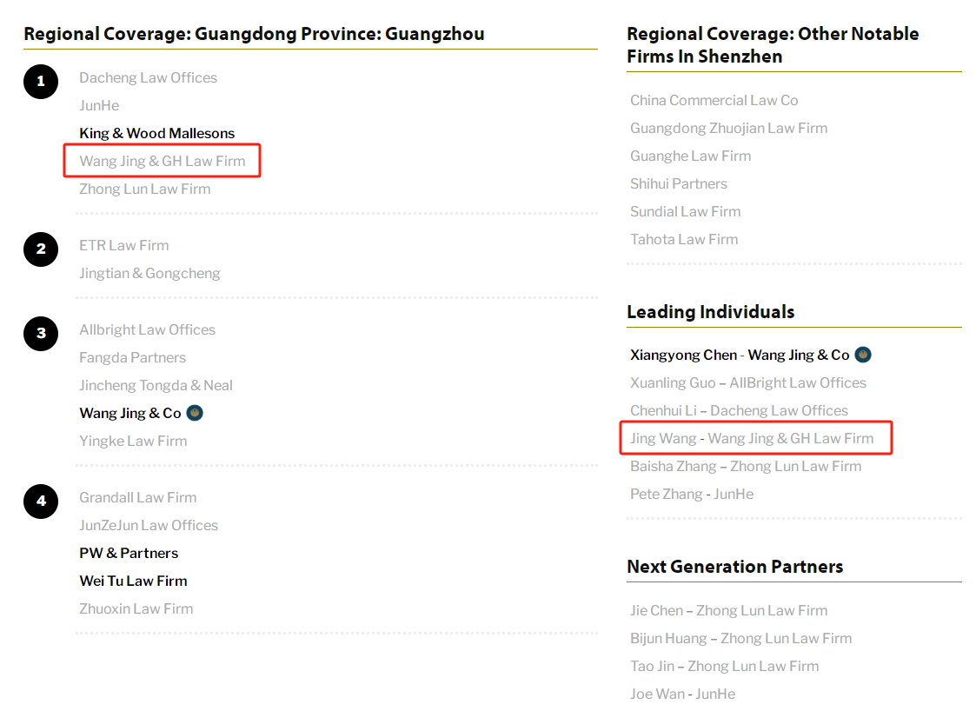Click the Sundial Law Firm entry
976x711 pixels.
(x=686, y=212)
